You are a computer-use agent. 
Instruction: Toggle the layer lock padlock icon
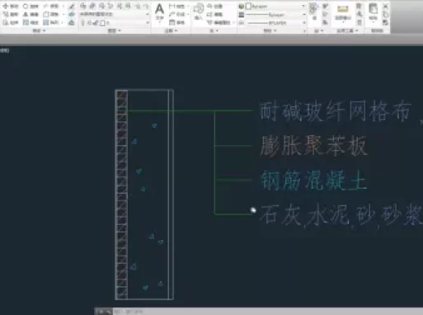coord(96,23)
